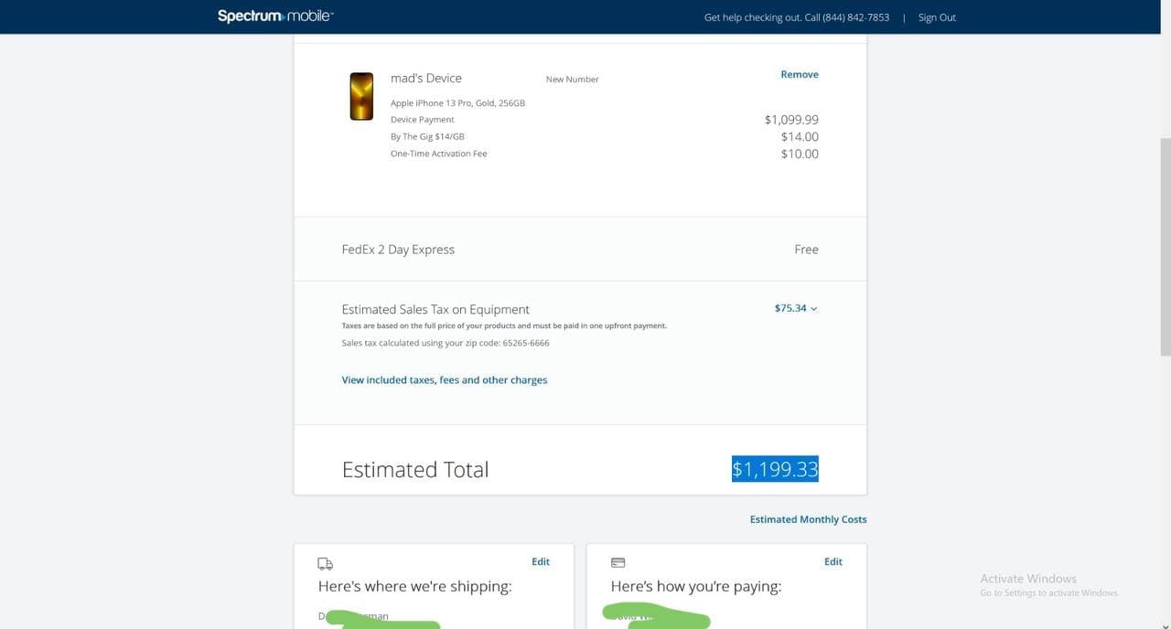Click the checkout help phone number
The height and width of the screenshot is (629, 1171).
coord(846,17)
